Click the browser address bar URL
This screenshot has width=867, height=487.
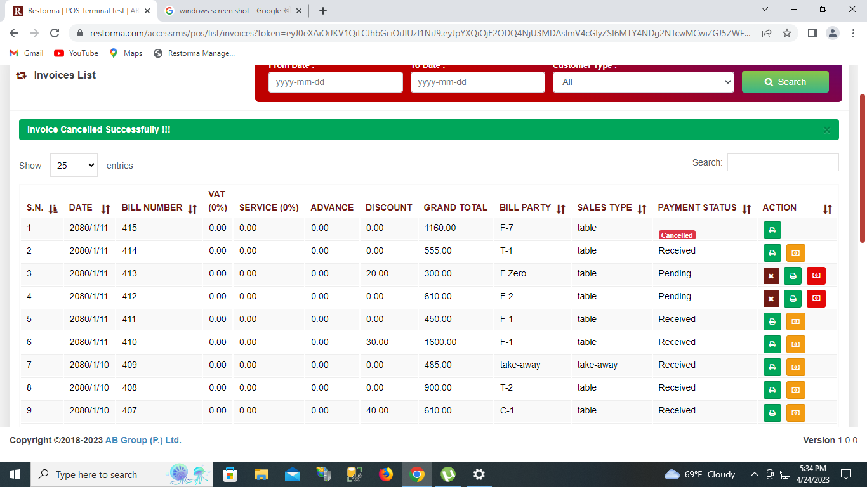(x=420, y=33)
